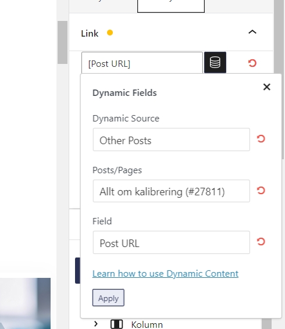This screenshot has width=285, height=329.
Task: Collapse the Link section chevron
Action: (x=252, y=32)
